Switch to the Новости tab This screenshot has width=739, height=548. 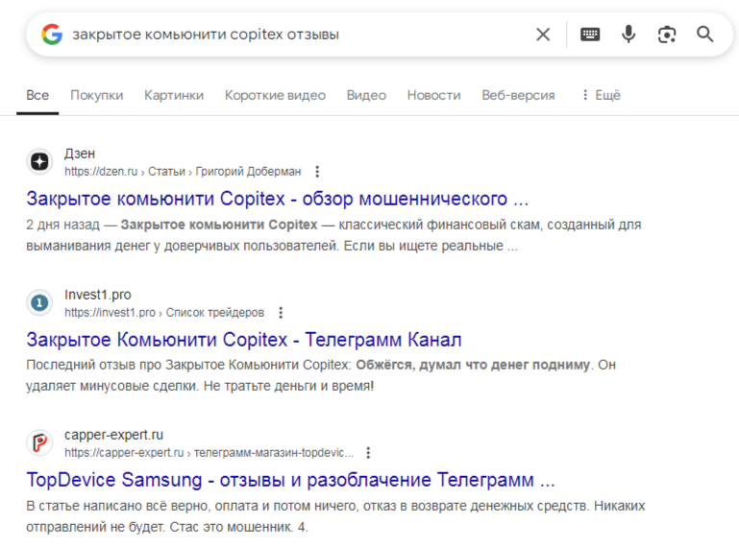(433, 95)
